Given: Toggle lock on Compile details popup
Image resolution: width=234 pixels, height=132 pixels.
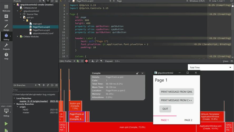Looking at the screenshot, I should coord(137,73).
